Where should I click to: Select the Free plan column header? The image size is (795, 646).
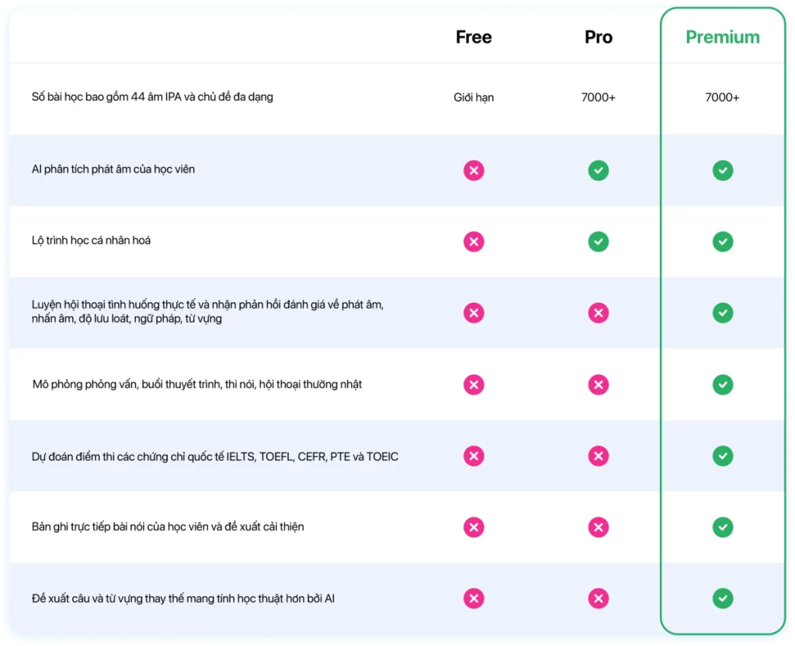[x=474, y=37]
